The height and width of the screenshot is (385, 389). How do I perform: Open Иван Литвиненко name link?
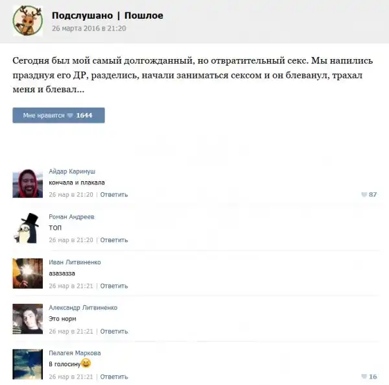point(75,262)
